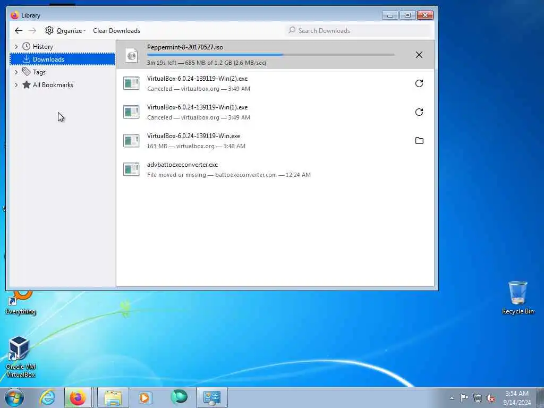Click the forward arrow in Library toolbar
Viewport: 544px width, 408px height.
coord(32,30)
